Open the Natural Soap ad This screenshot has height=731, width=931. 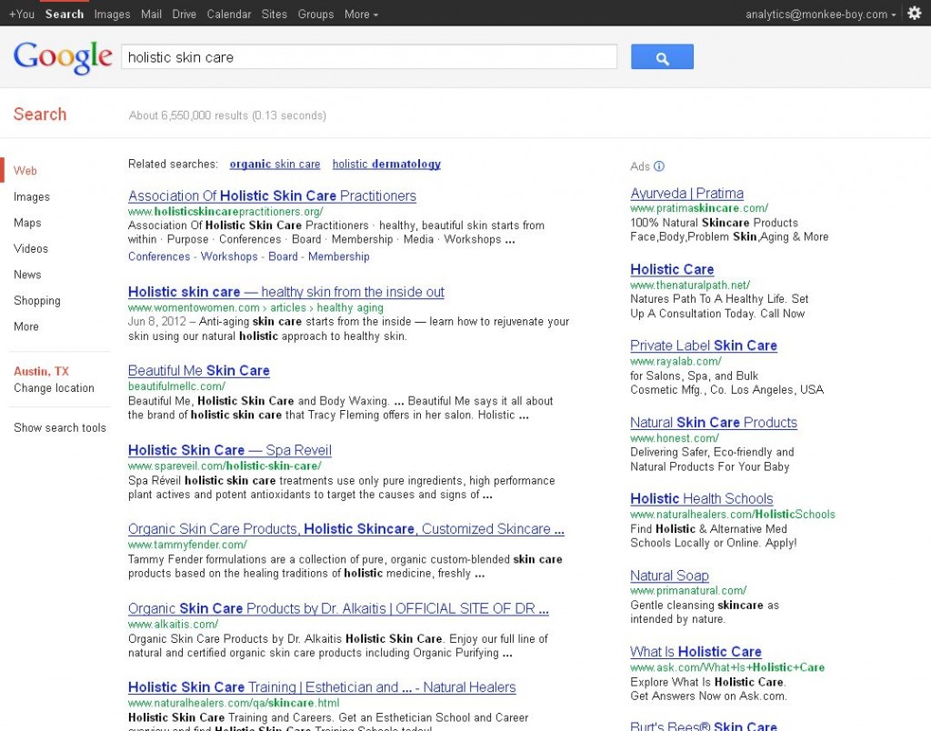click(x=670, y=576)
